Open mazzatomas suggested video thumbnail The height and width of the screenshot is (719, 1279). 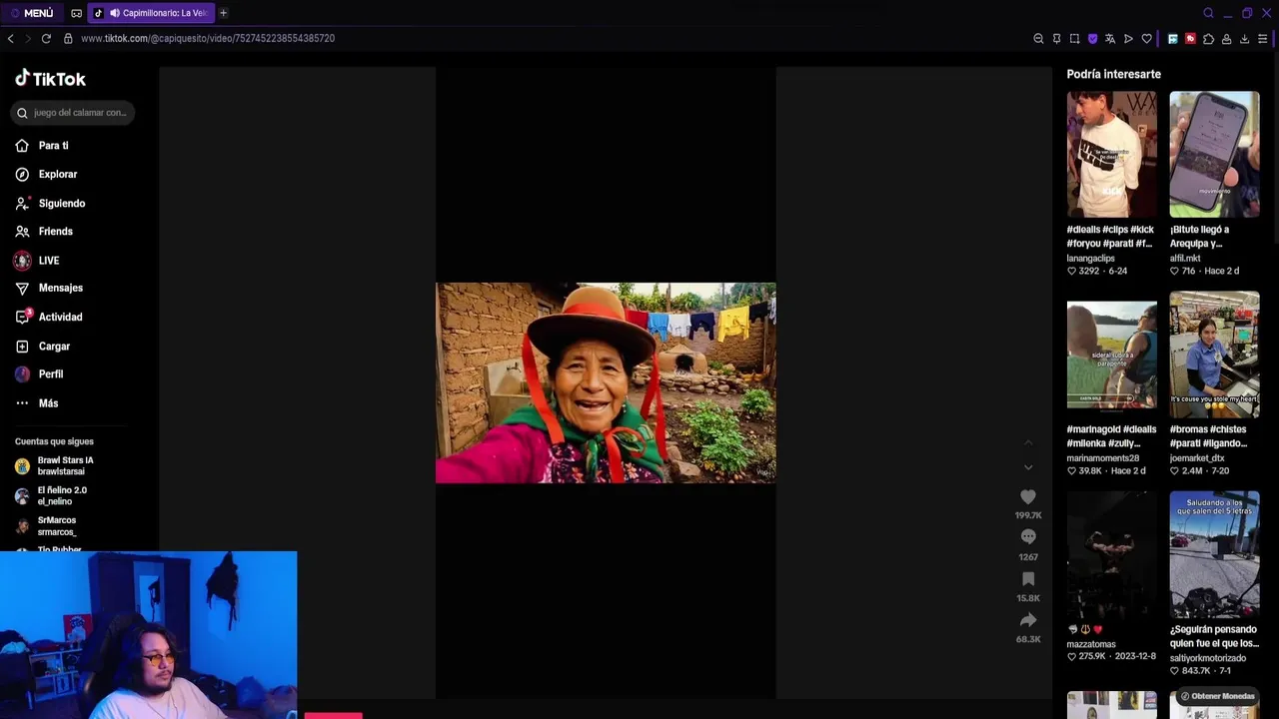(x=1111, y=554)
